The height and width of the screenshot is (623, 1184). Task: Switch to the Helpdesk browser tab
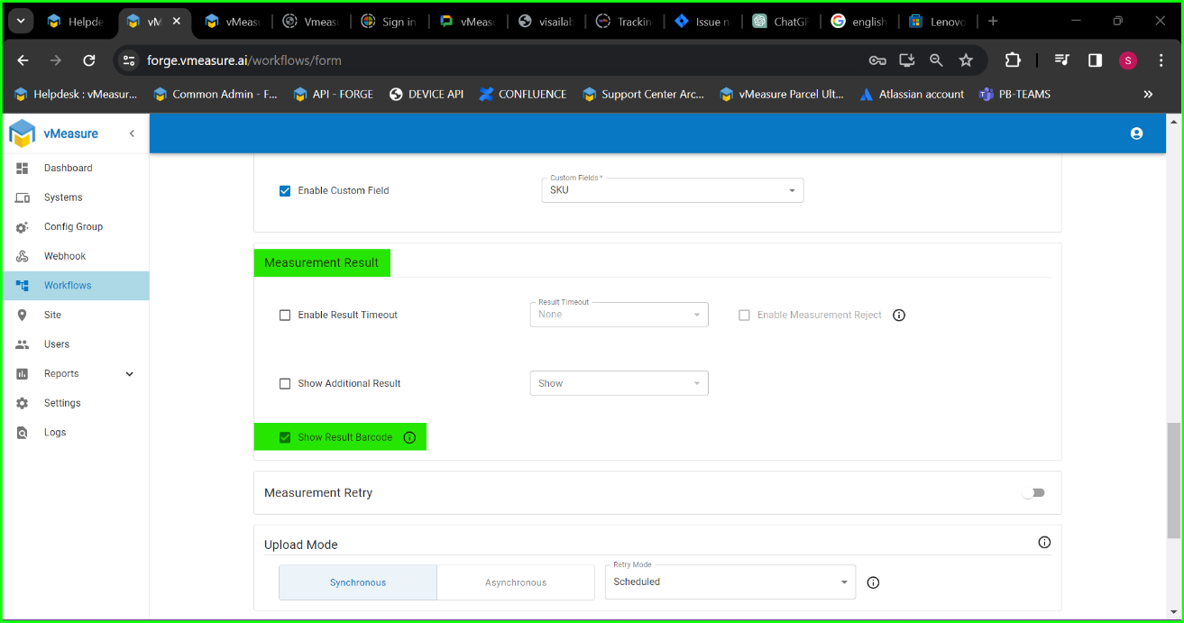76,22
